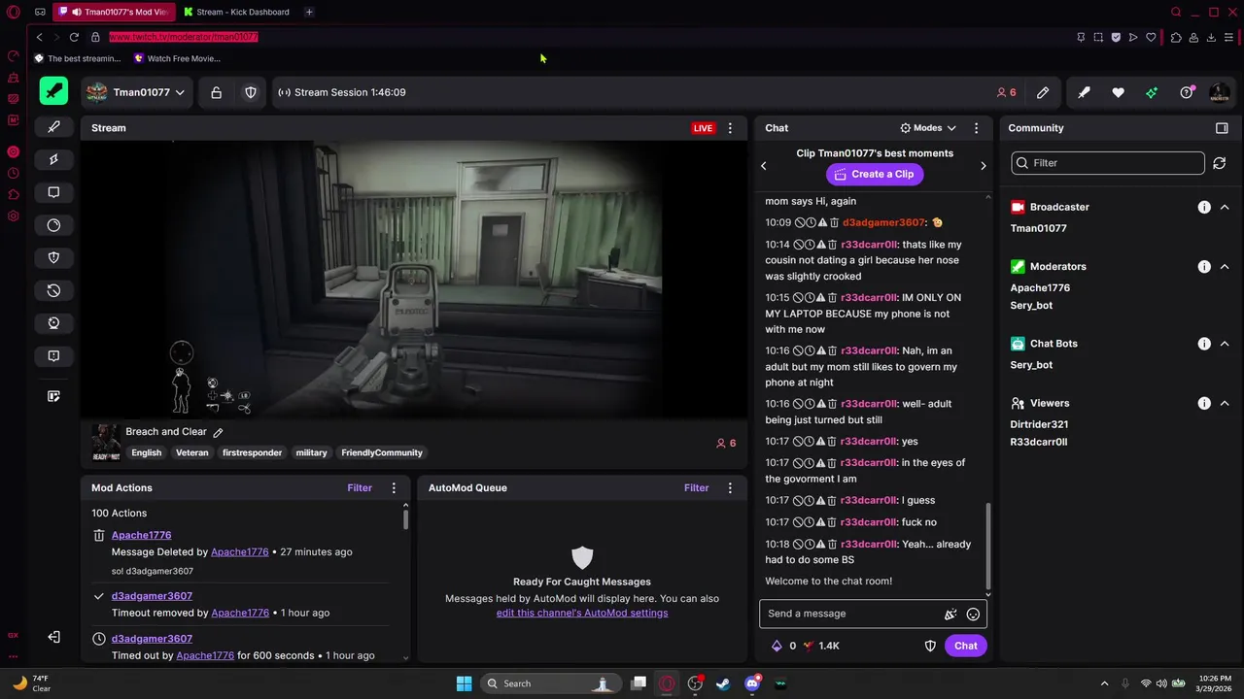
Task: Open Broadcaster info icon
Action: (1204, 207)
